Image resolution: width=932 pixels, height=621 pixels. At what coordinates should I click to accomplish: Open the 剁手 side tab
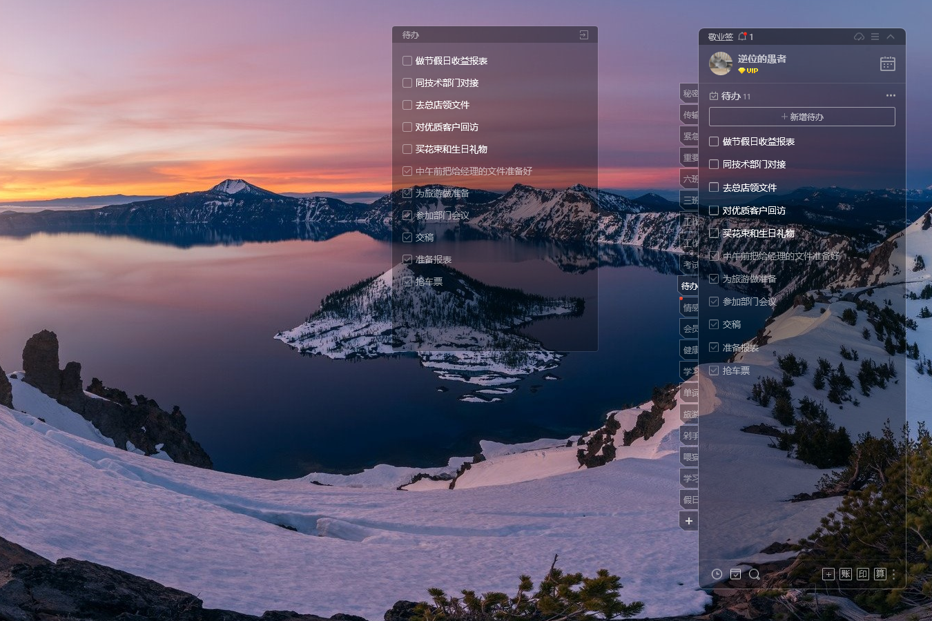tap(689, 435)
